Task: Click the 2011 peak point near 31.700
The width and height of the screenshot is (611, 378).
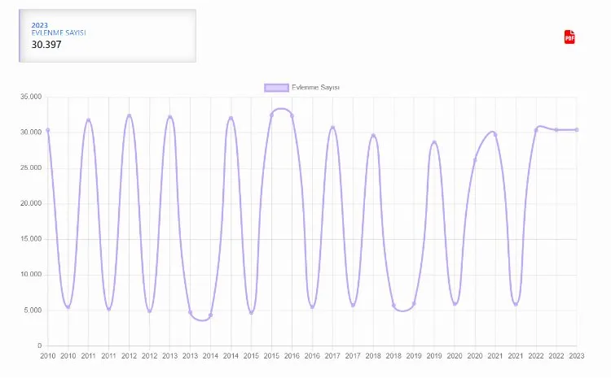Action: [88, 120]
